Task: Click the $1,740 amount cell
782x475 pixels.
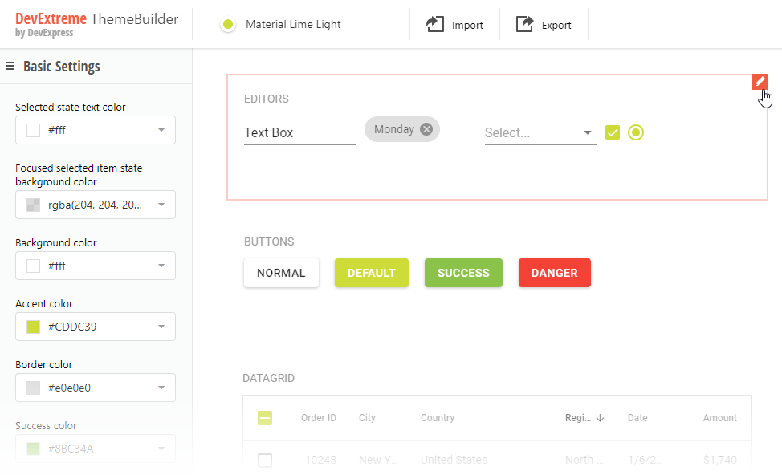Action: (x=719, y=460)
